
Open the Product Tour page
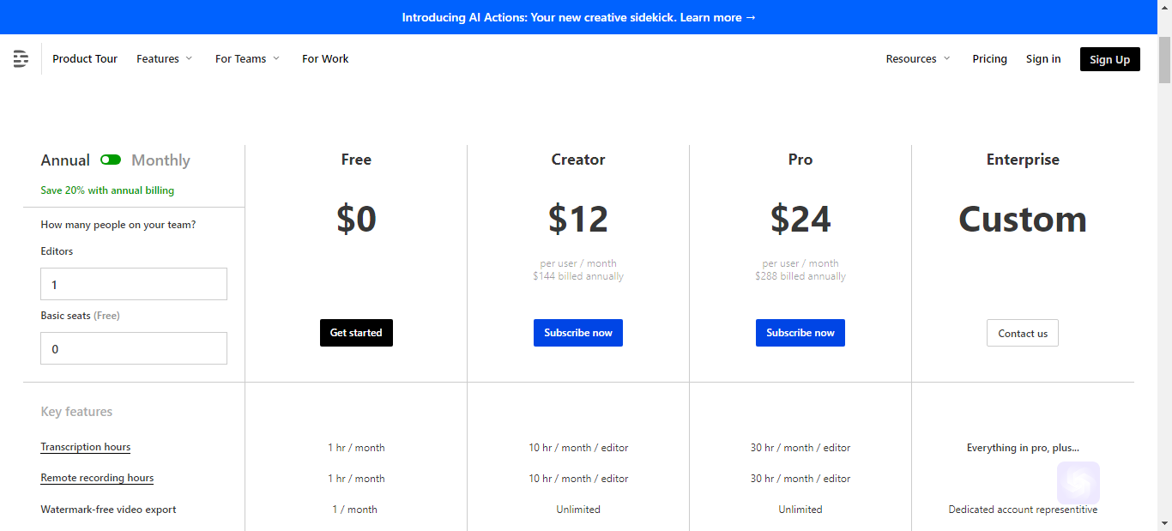tap(85, 58)
